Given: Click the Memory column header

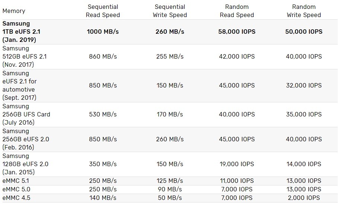Looking at the screenshot, I should [14, 11].
